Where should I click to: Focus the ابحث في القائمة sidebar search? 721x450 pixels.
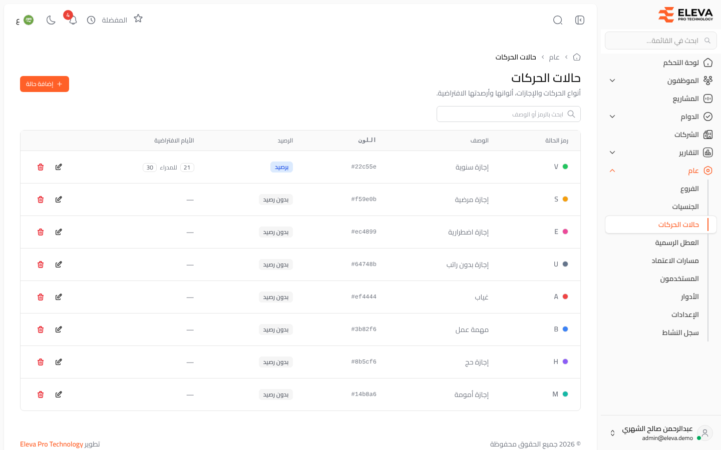661,40
